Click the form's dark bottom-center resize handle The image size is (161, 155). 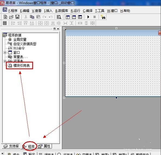[x=116, y=98]
